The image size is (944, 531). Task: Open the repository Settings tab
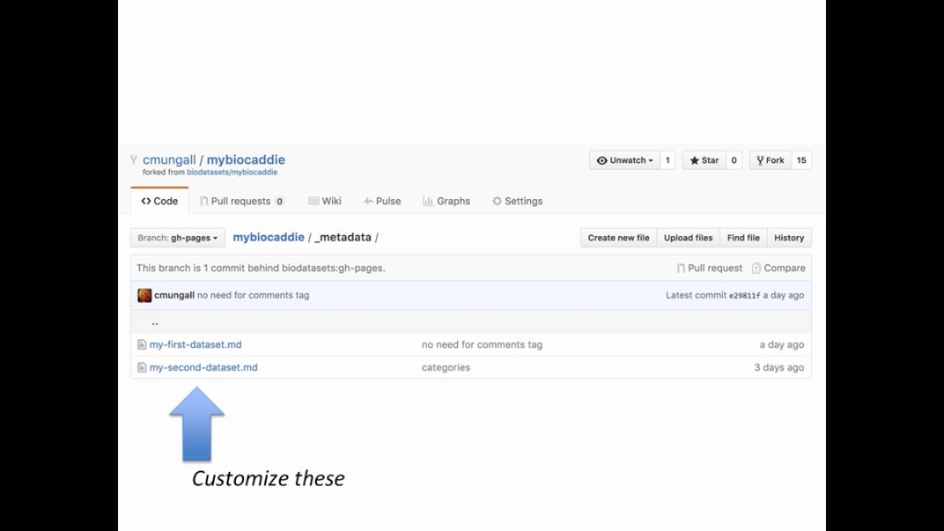517,201
